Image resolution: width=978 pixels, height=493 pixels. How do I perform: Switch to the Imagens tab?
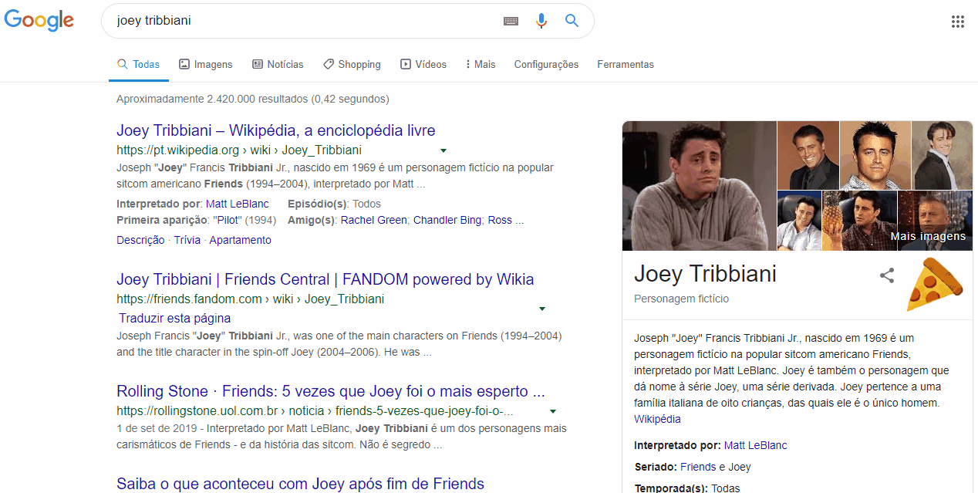pos(205,65)
